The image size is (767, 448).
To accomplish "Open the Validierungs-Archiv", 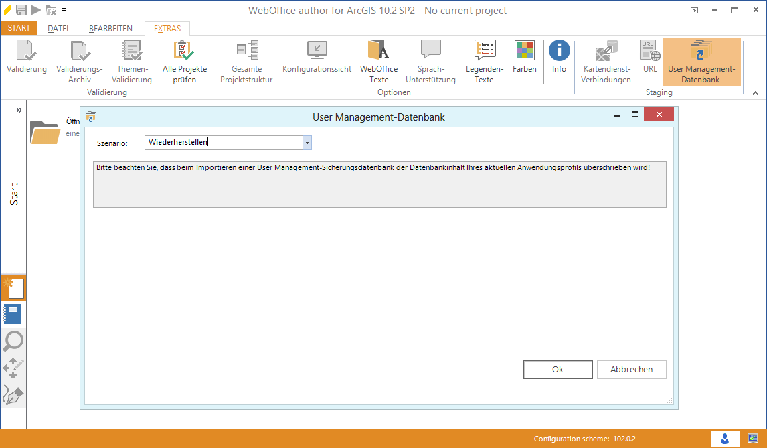I will coord(80,59).
